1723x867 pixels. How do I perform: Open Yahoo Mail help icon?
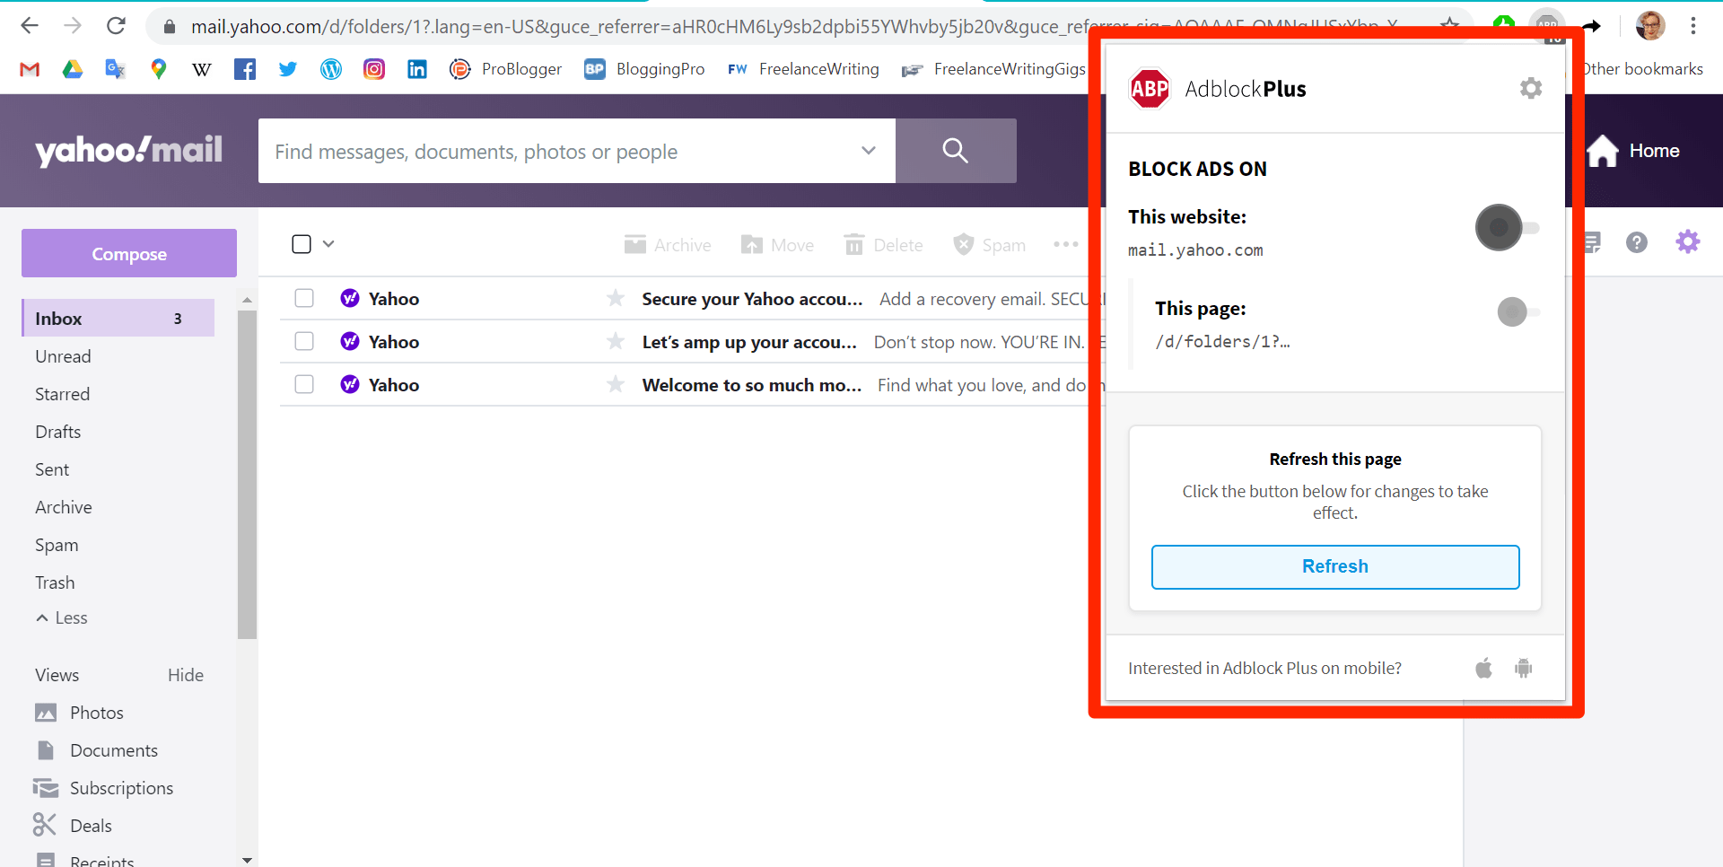click(1637, 242)
